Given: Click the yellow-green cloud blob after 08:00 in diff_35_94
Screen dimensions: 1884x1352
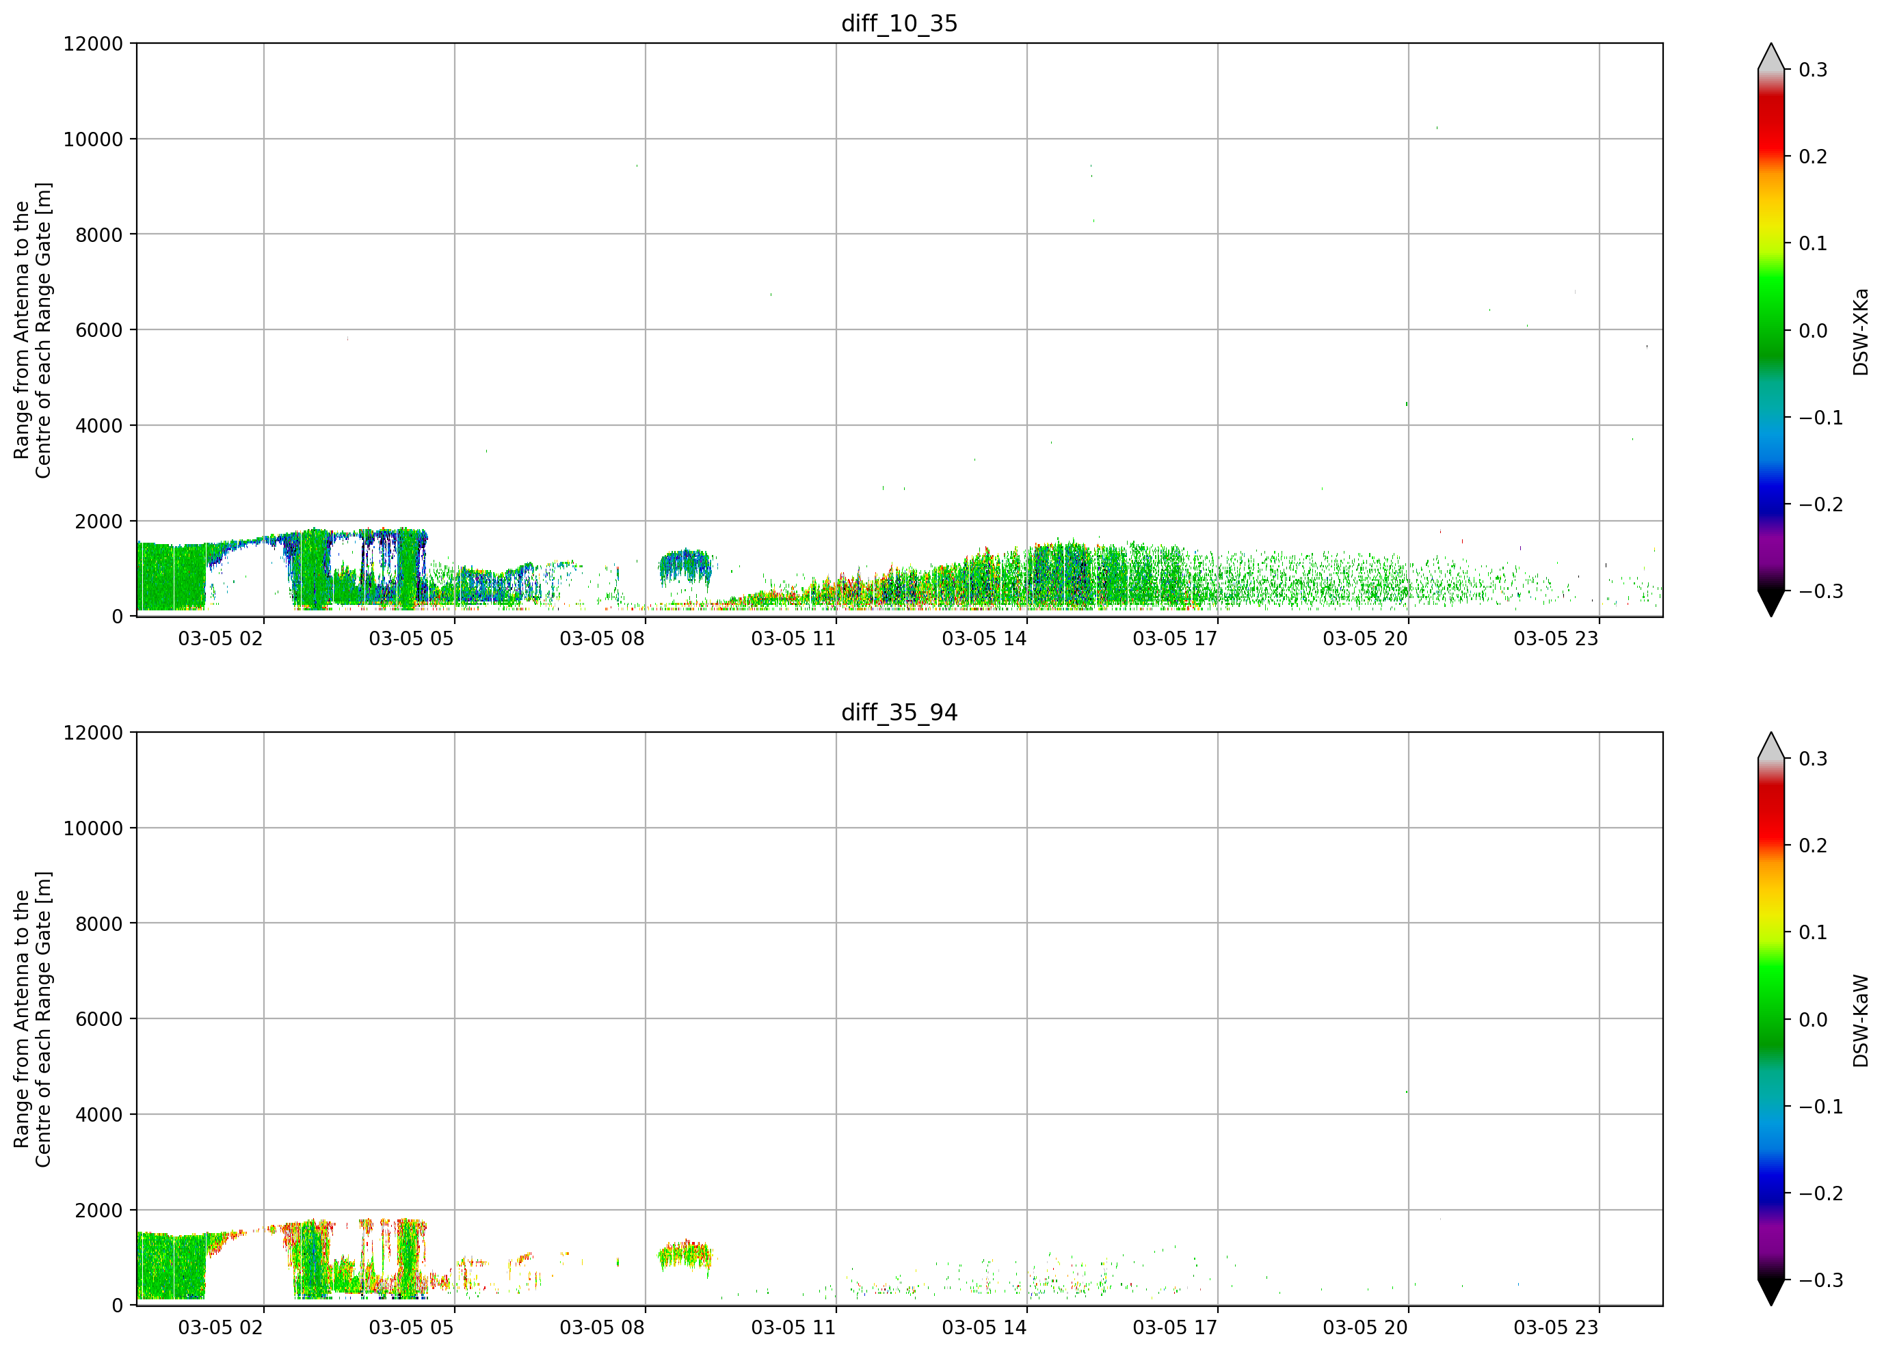Looking at the screenshot, I should coord(685,1256).
